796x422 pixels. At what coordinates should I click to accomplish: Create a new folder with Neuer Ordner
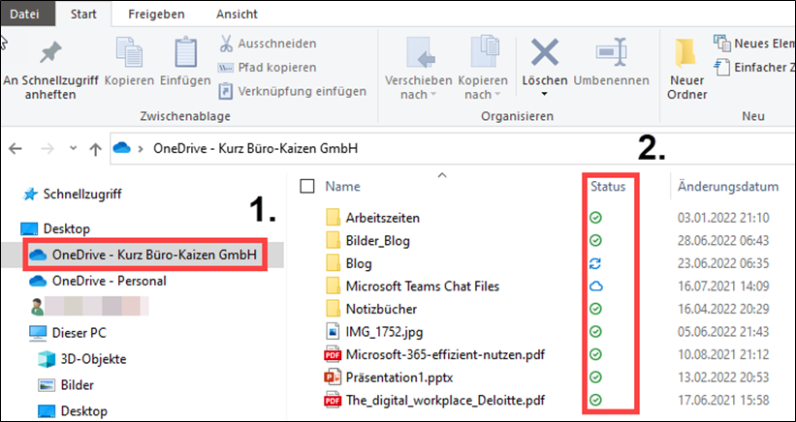(687, 70)
